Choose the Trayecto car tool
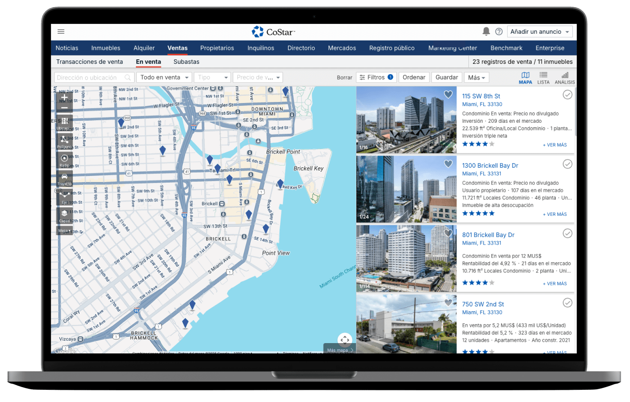The image size is (630, 402). tap(64, 177)
